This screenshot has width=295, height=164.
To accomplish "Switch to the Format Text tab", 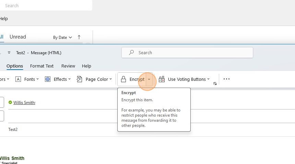I will click(42, 66).
